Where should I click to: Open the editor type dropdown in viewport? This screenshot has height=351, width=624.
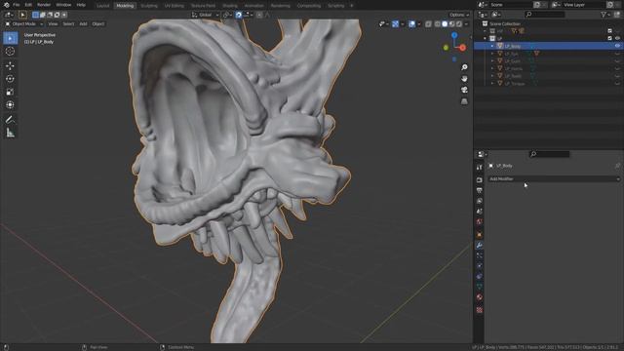[9, 15]
